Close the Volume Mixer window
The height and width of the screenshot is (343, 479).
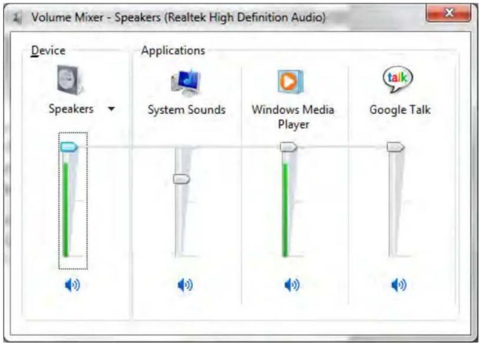[448, 13]
